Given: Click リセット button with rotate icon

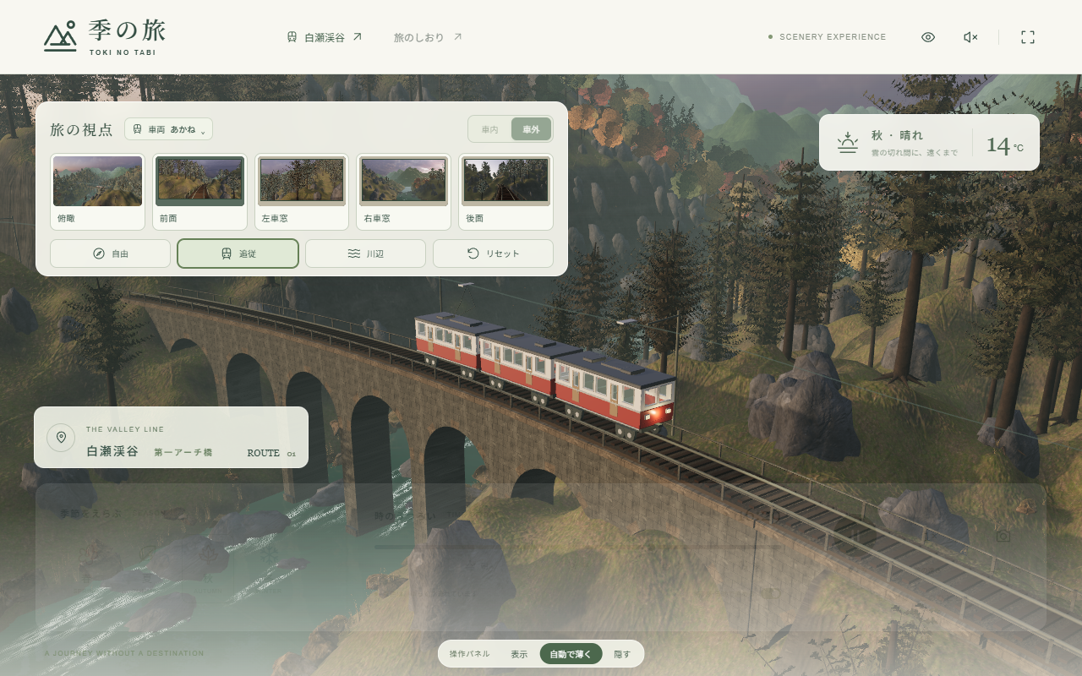Looking at the screenshot, I should pos(493,253).
